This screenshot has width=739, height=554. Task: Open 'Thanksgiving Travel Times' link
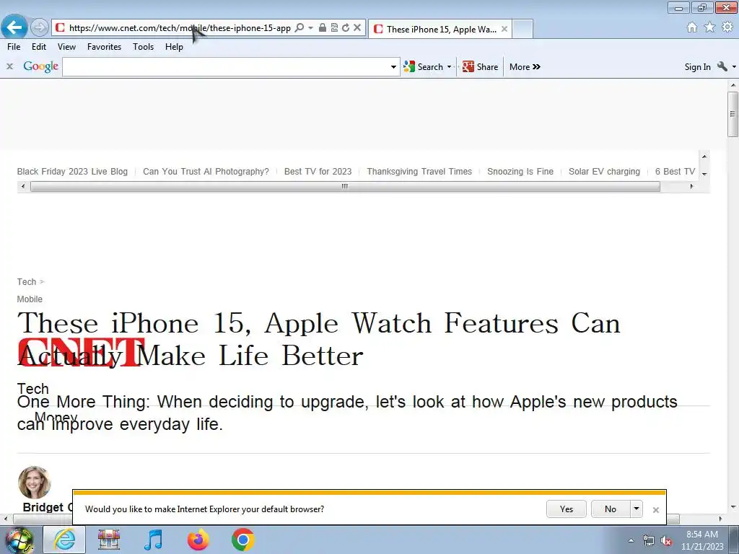tap(419, 172)
